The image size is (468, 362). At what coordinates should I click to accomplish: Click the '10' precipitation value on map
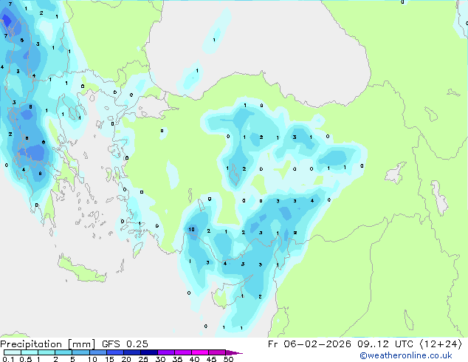(191, 229)
